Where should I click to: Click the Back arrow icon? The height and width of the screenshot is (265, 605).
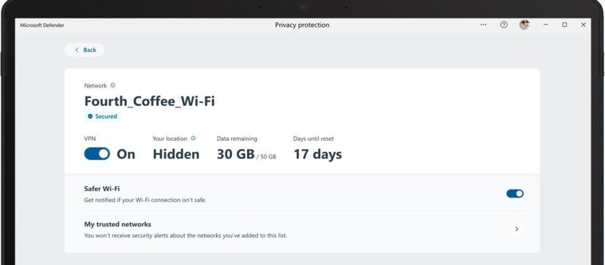(77, 50)
